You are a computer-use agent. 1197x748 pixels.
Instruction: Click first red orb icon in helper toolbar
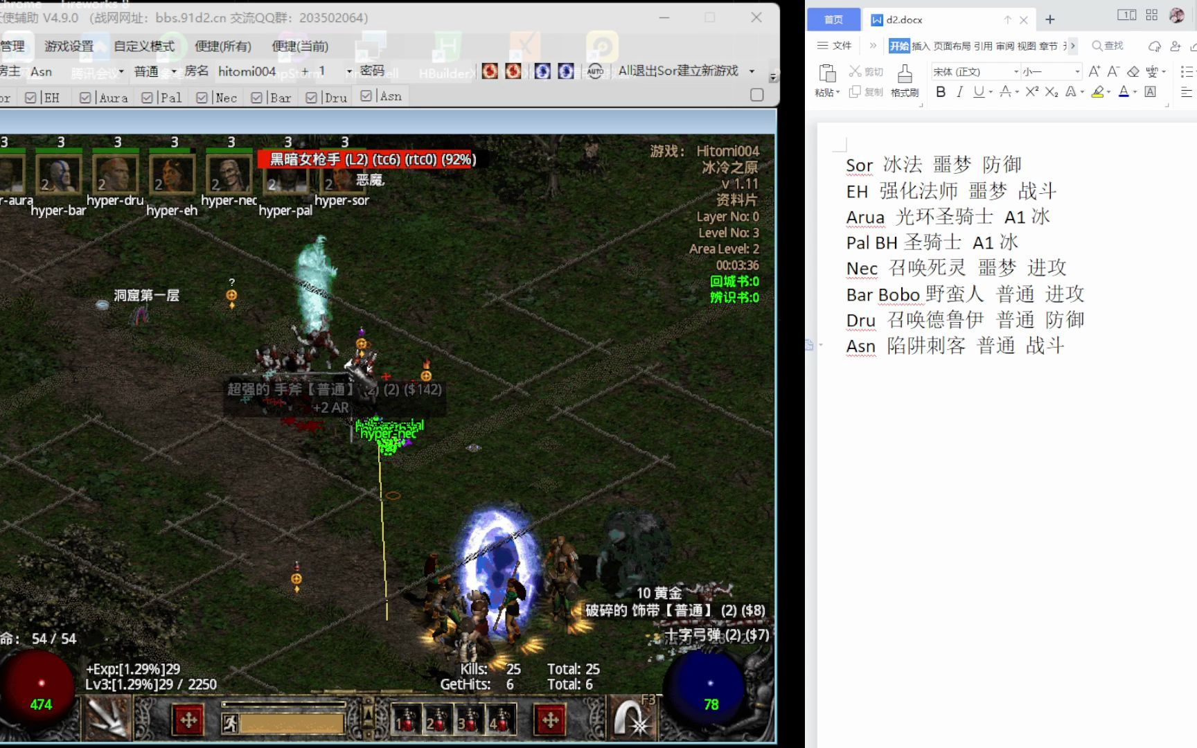coord(490,71)
